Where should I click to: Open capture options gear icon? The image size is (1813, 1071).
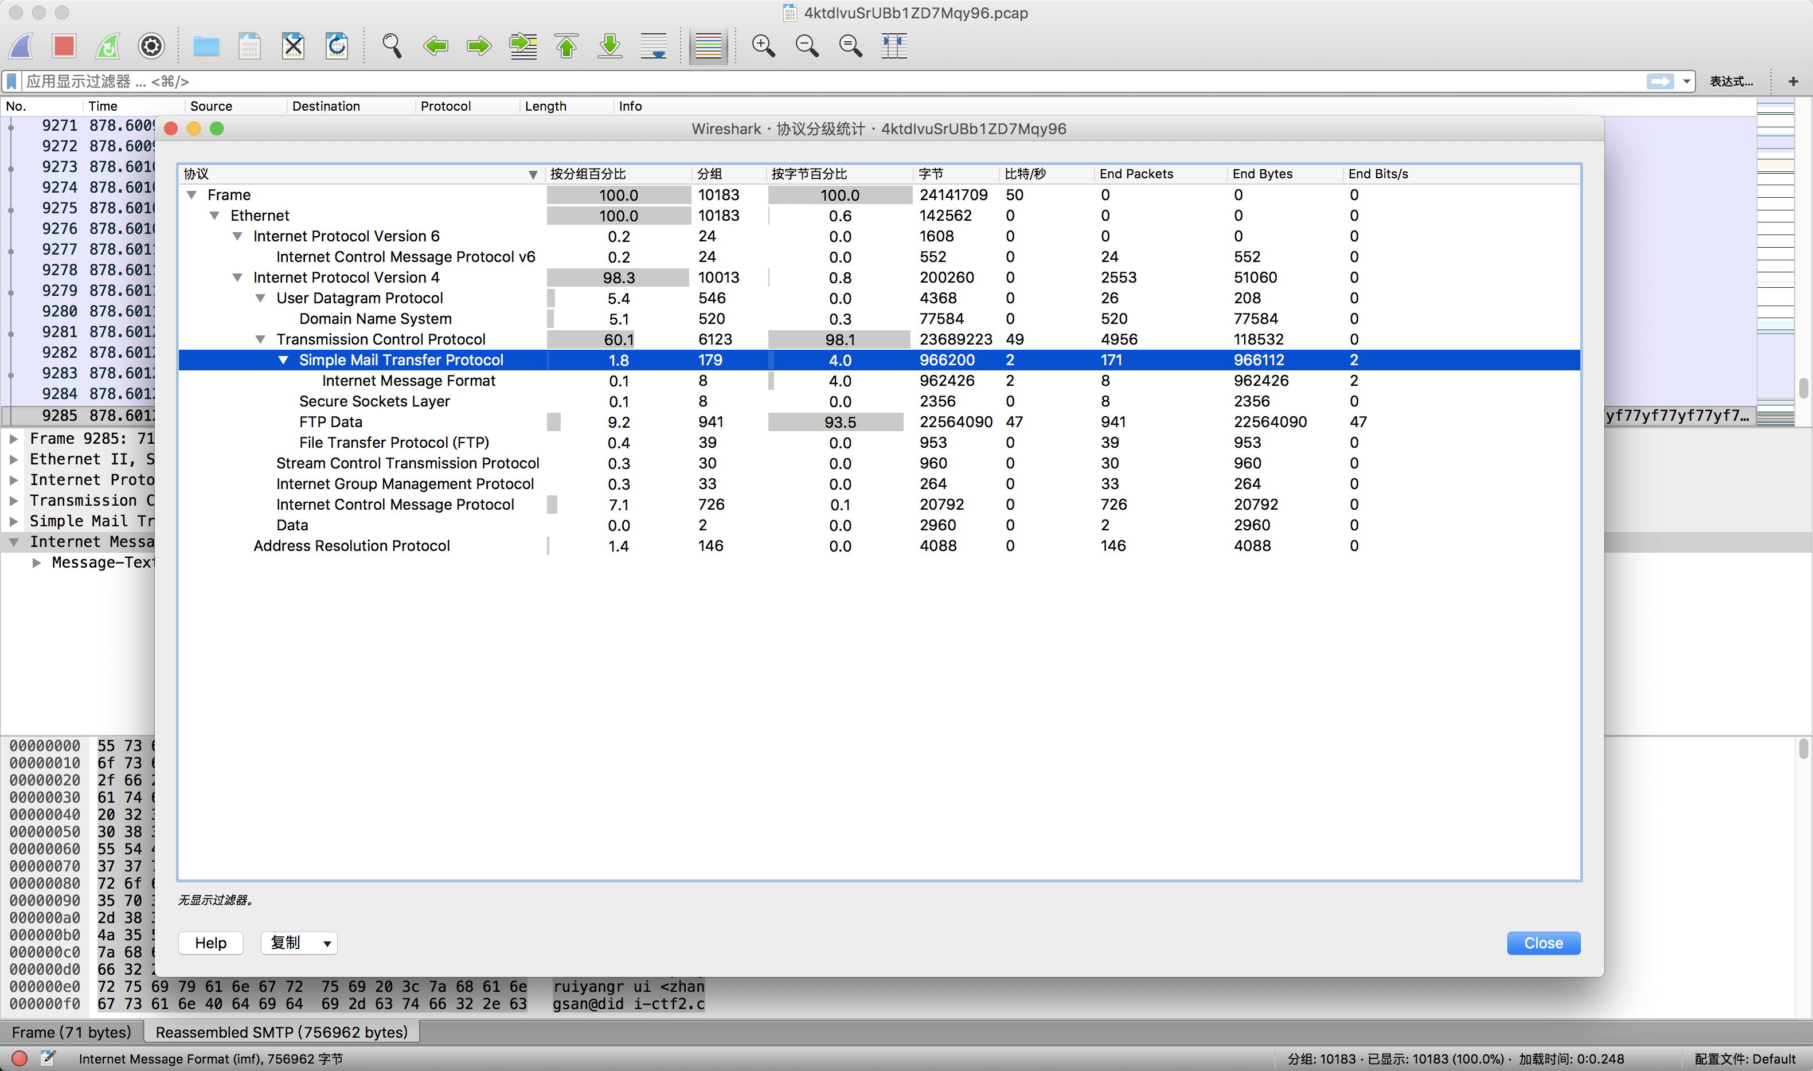coord(151,46)
